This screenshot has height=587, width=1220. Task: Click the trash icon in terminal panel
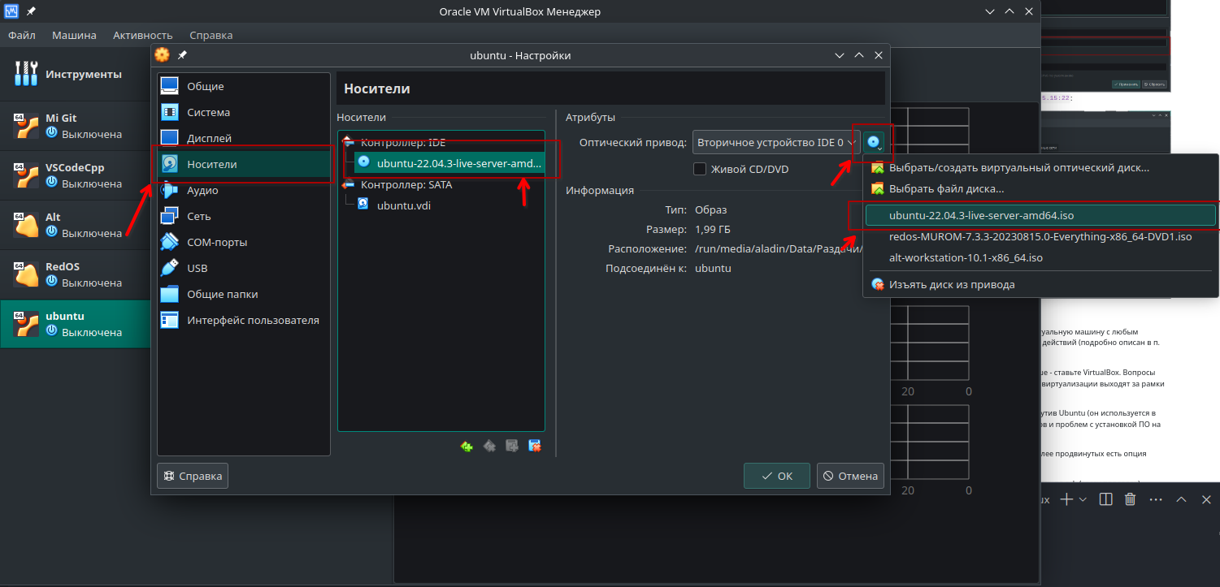click(1130, 499)
